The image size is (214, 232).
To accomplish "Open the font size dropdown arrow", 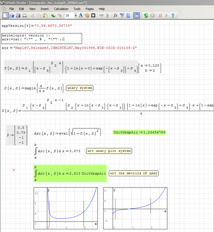I will (x=76, y=15).
